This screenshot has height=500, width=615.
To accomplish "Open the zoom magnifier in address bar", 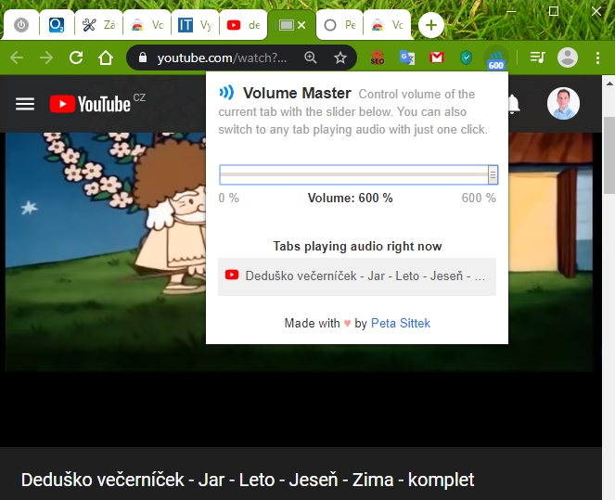I will [310, 58].
